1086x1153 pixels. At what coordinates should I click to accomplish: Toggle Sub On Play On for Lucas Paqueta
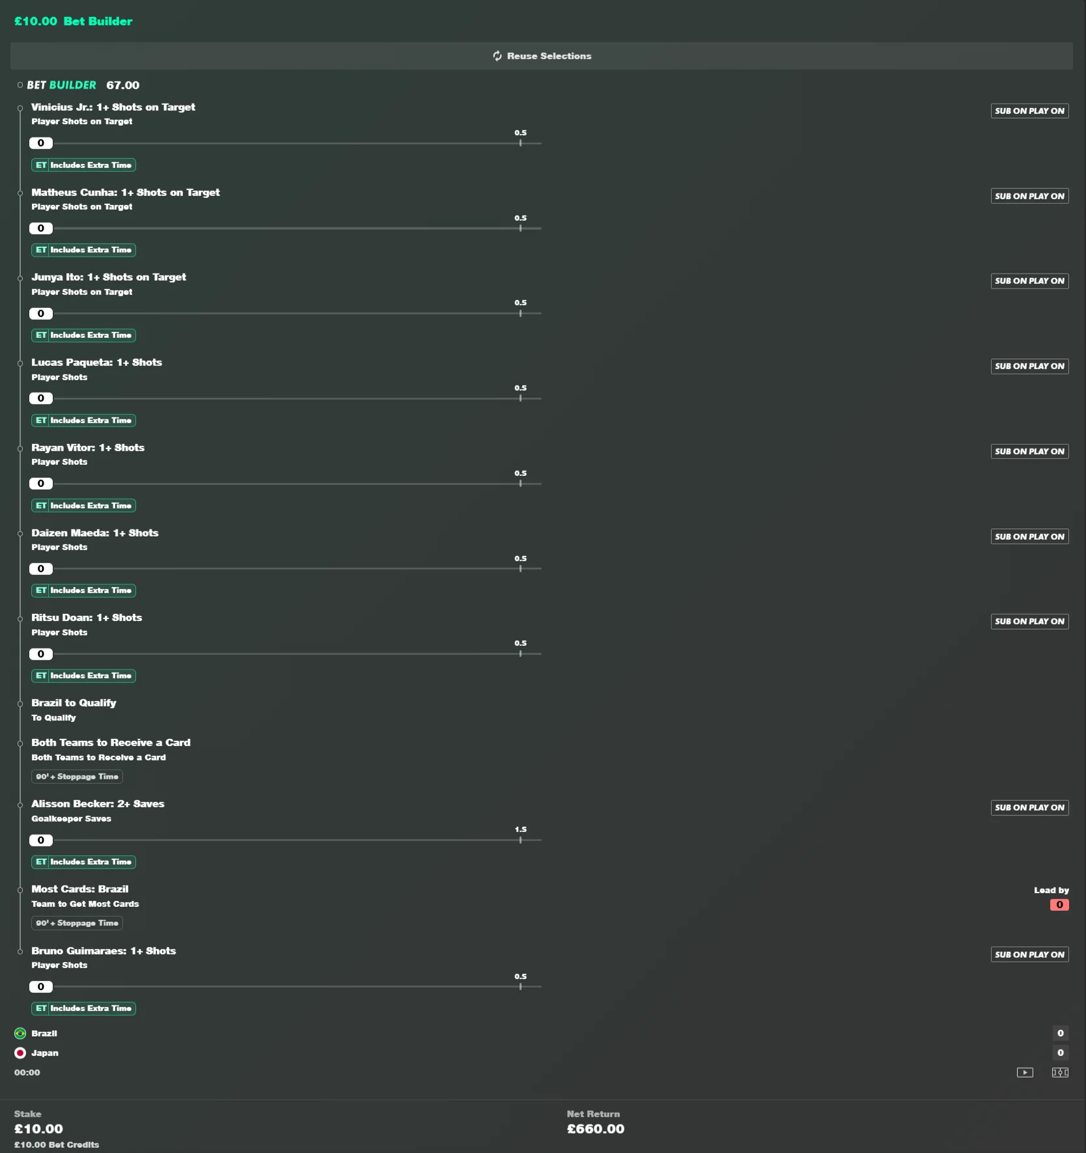point(1029,366)
